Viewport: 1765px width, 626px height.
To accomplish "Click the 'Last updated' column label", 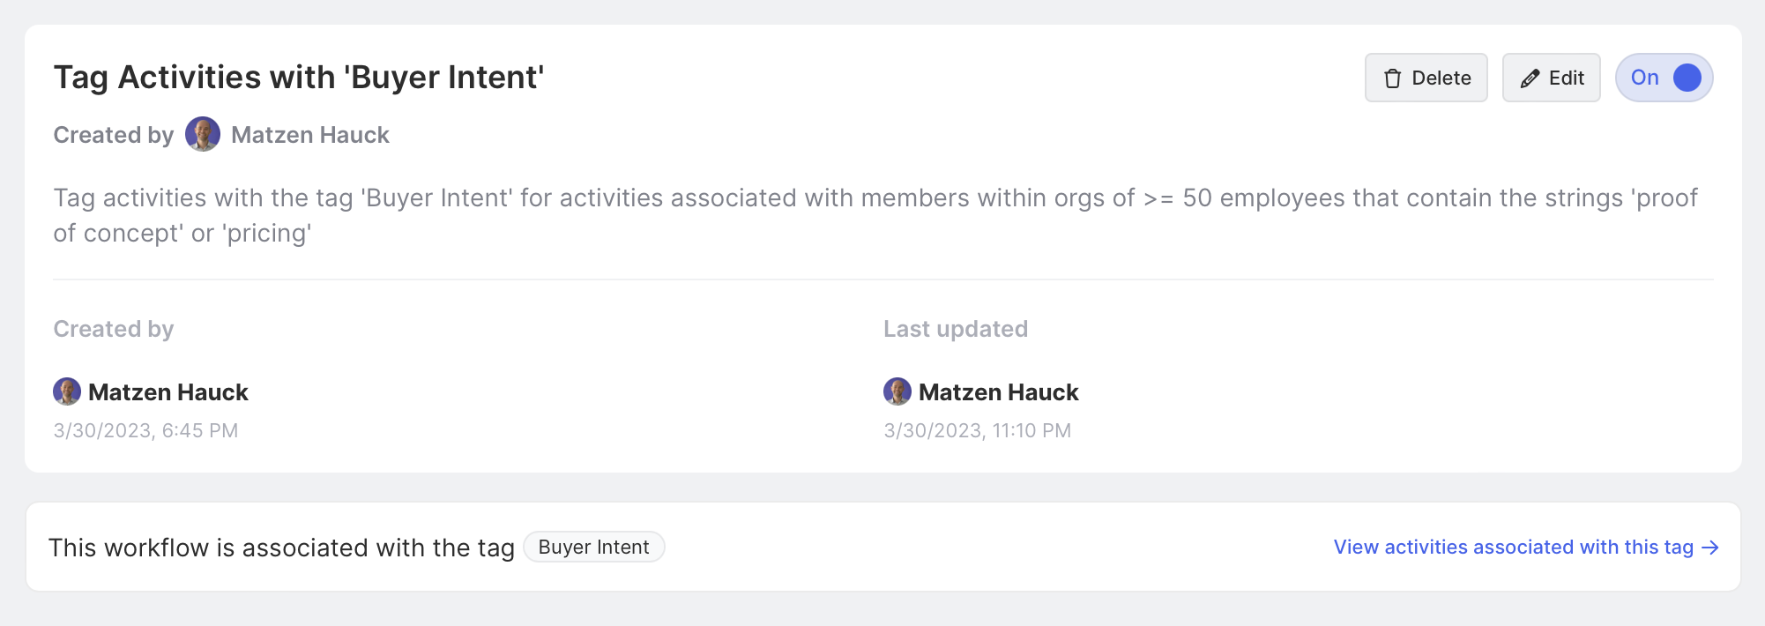I will point(956,329).
